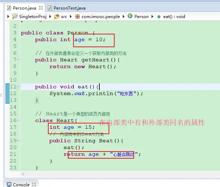
Task: Collapse the Heart class at line 16
Action: (18, 120)
